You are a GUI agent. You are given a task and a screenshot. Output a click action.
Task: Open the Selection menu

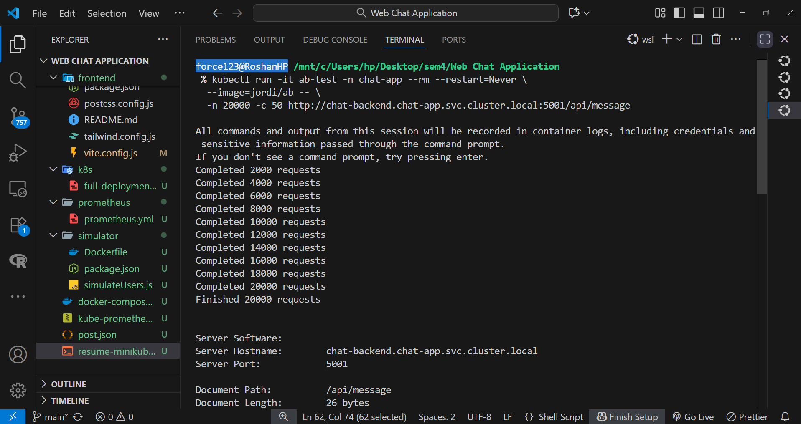[x=107, y=13]
